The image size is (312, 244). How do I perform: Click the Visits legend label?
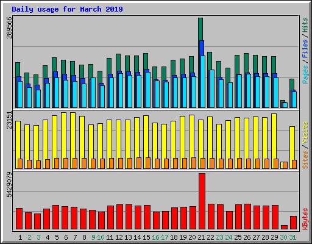305,132
